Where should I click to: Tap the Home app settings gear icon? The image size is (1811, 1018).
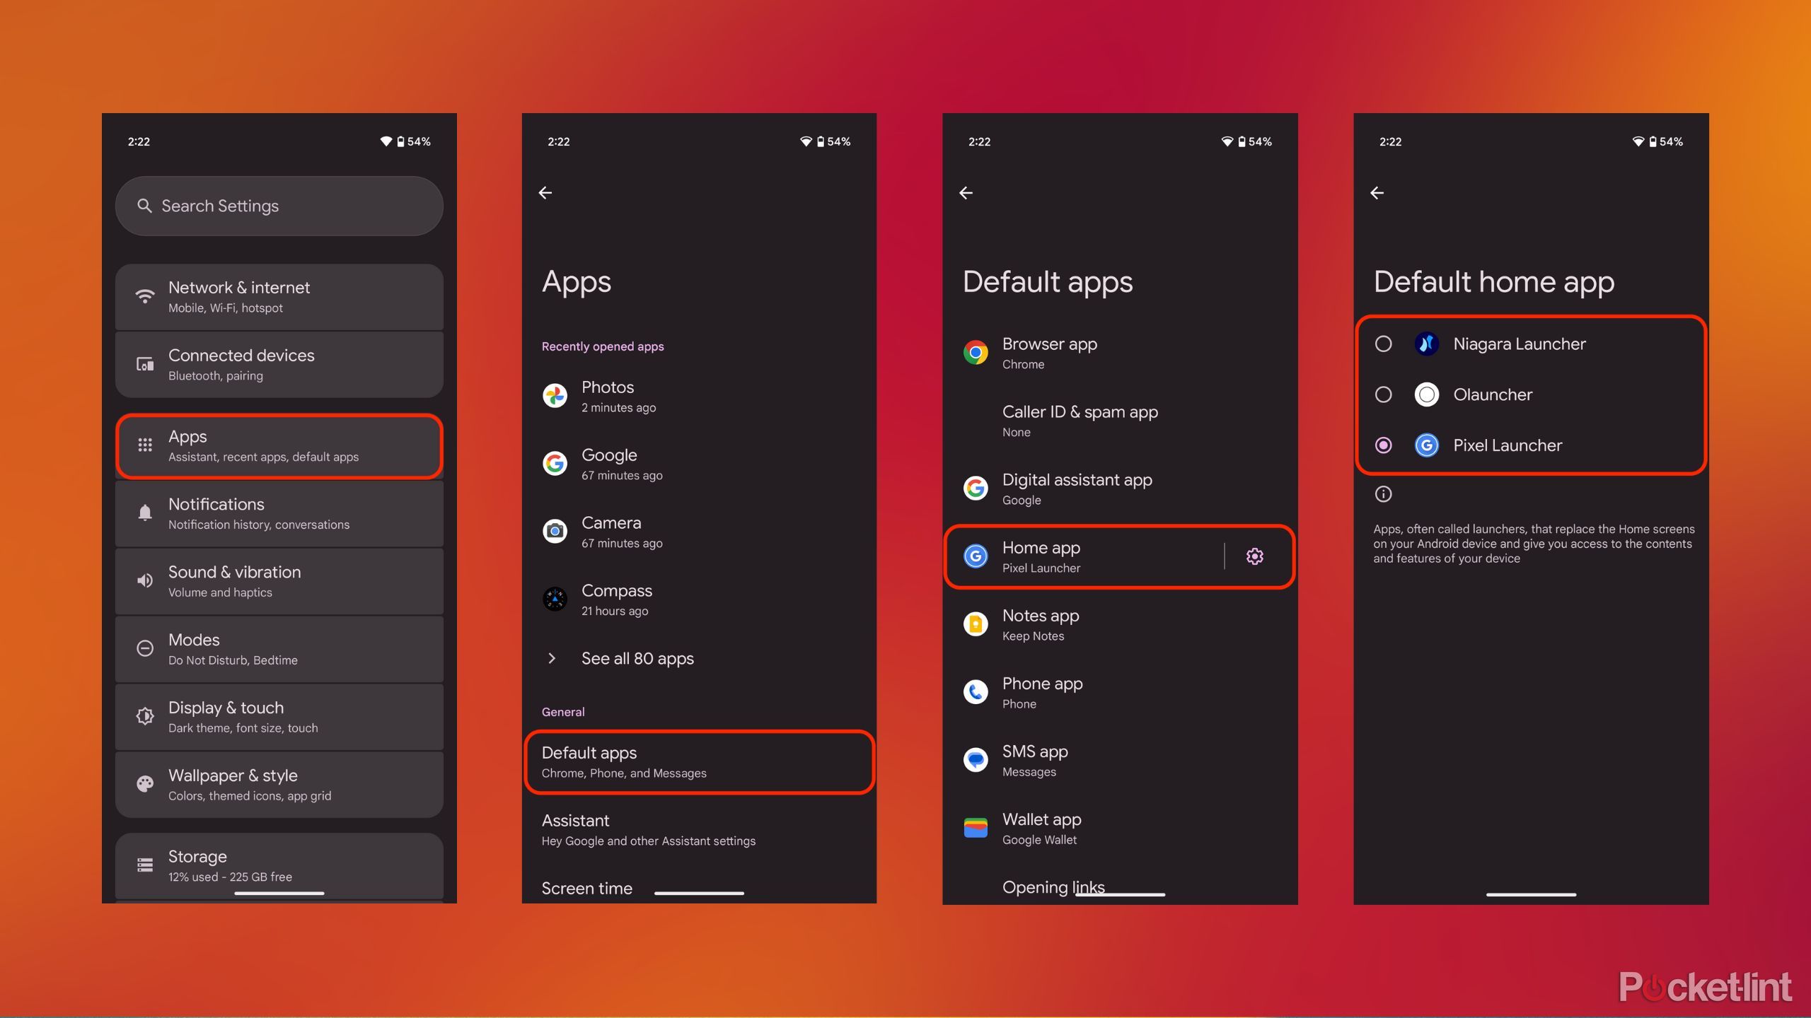(1254, 556)
